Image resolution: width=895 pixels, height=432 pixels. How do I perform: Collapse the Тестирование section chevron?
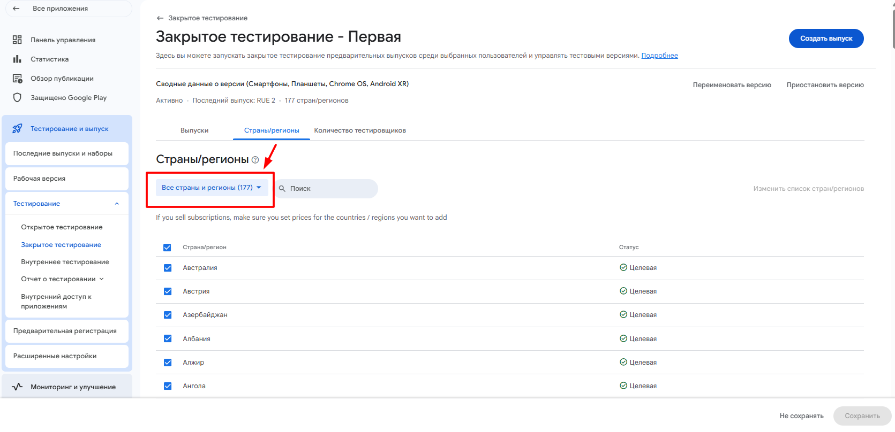point(117,204)
